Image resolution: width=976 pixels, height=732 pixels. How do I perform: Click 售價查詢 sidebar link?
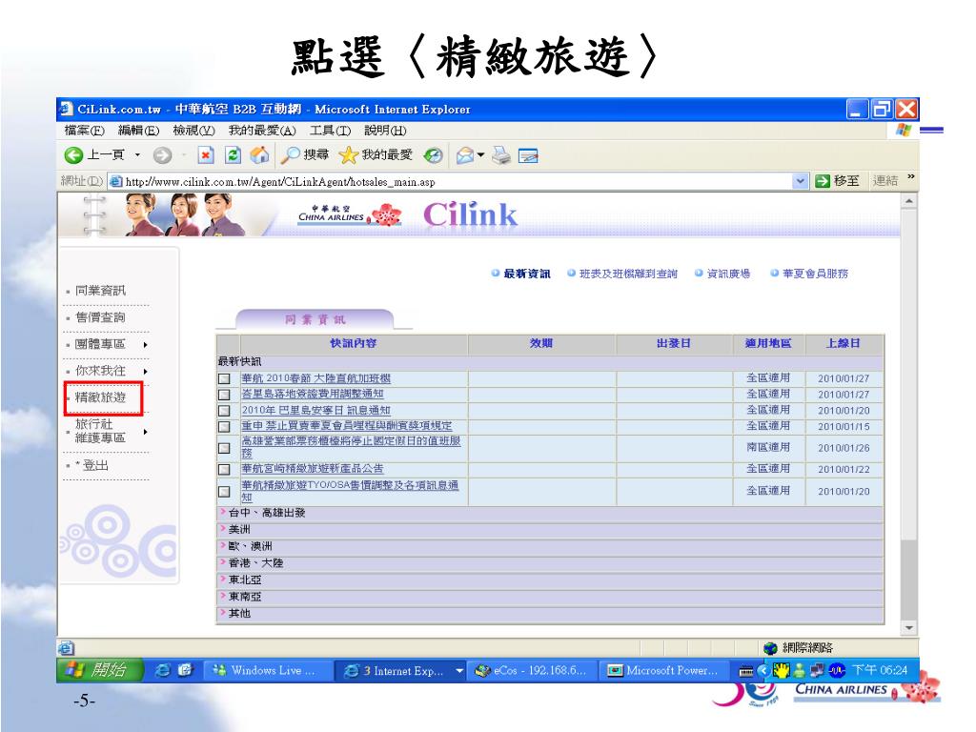click(x=100, y=317)
